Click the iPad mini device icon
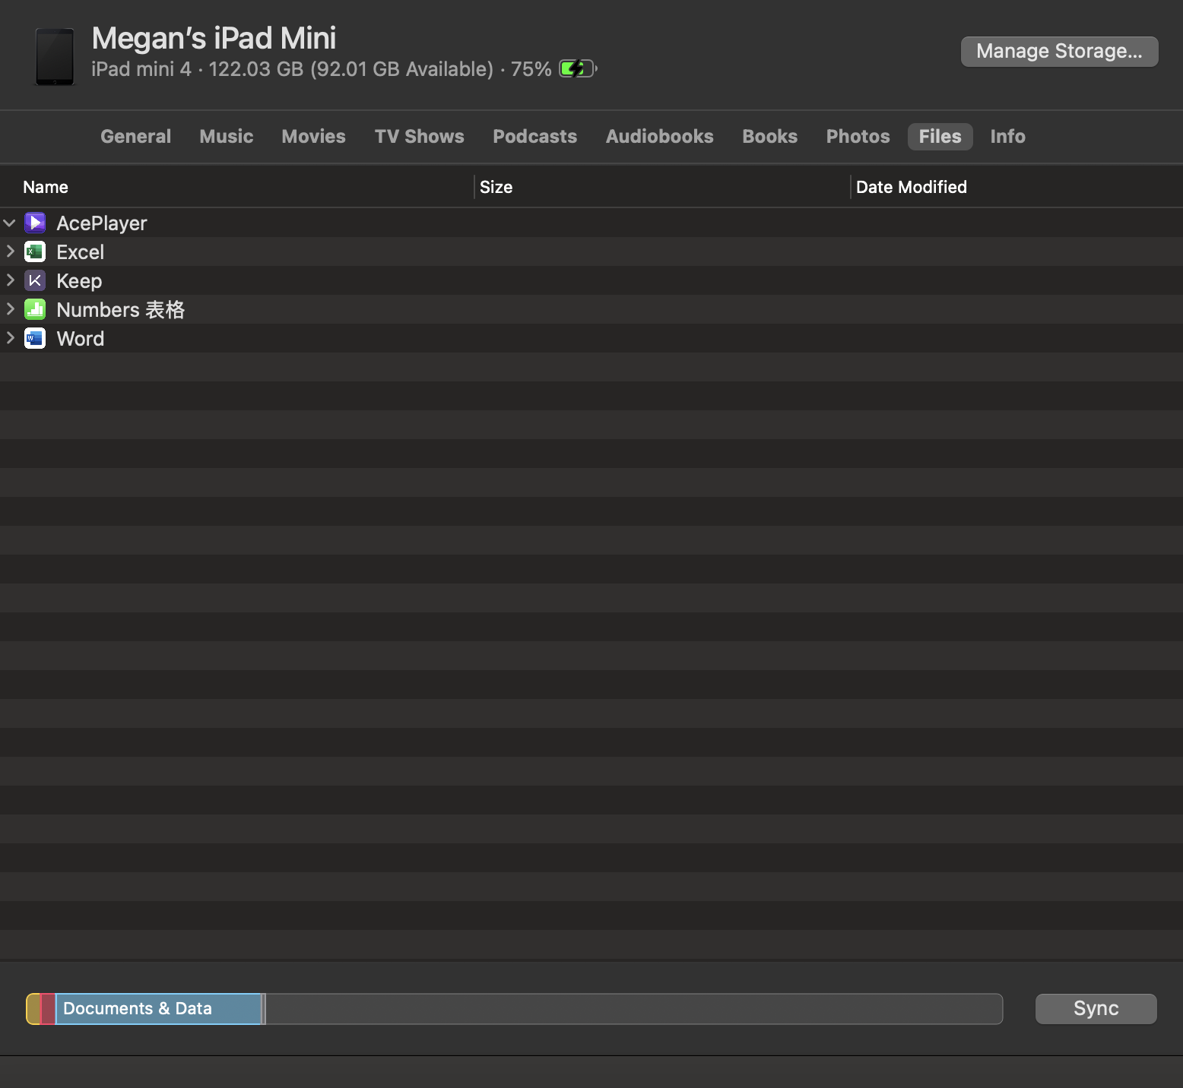 pyautogui.click(x=55, y=57)
